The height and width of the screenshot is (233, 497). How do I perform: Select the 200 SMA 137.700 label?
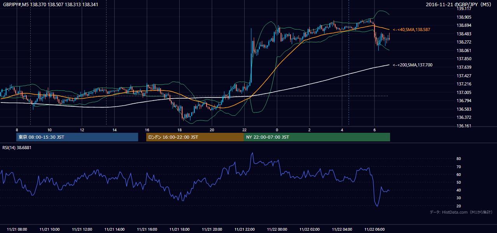(x=413, y=65)
